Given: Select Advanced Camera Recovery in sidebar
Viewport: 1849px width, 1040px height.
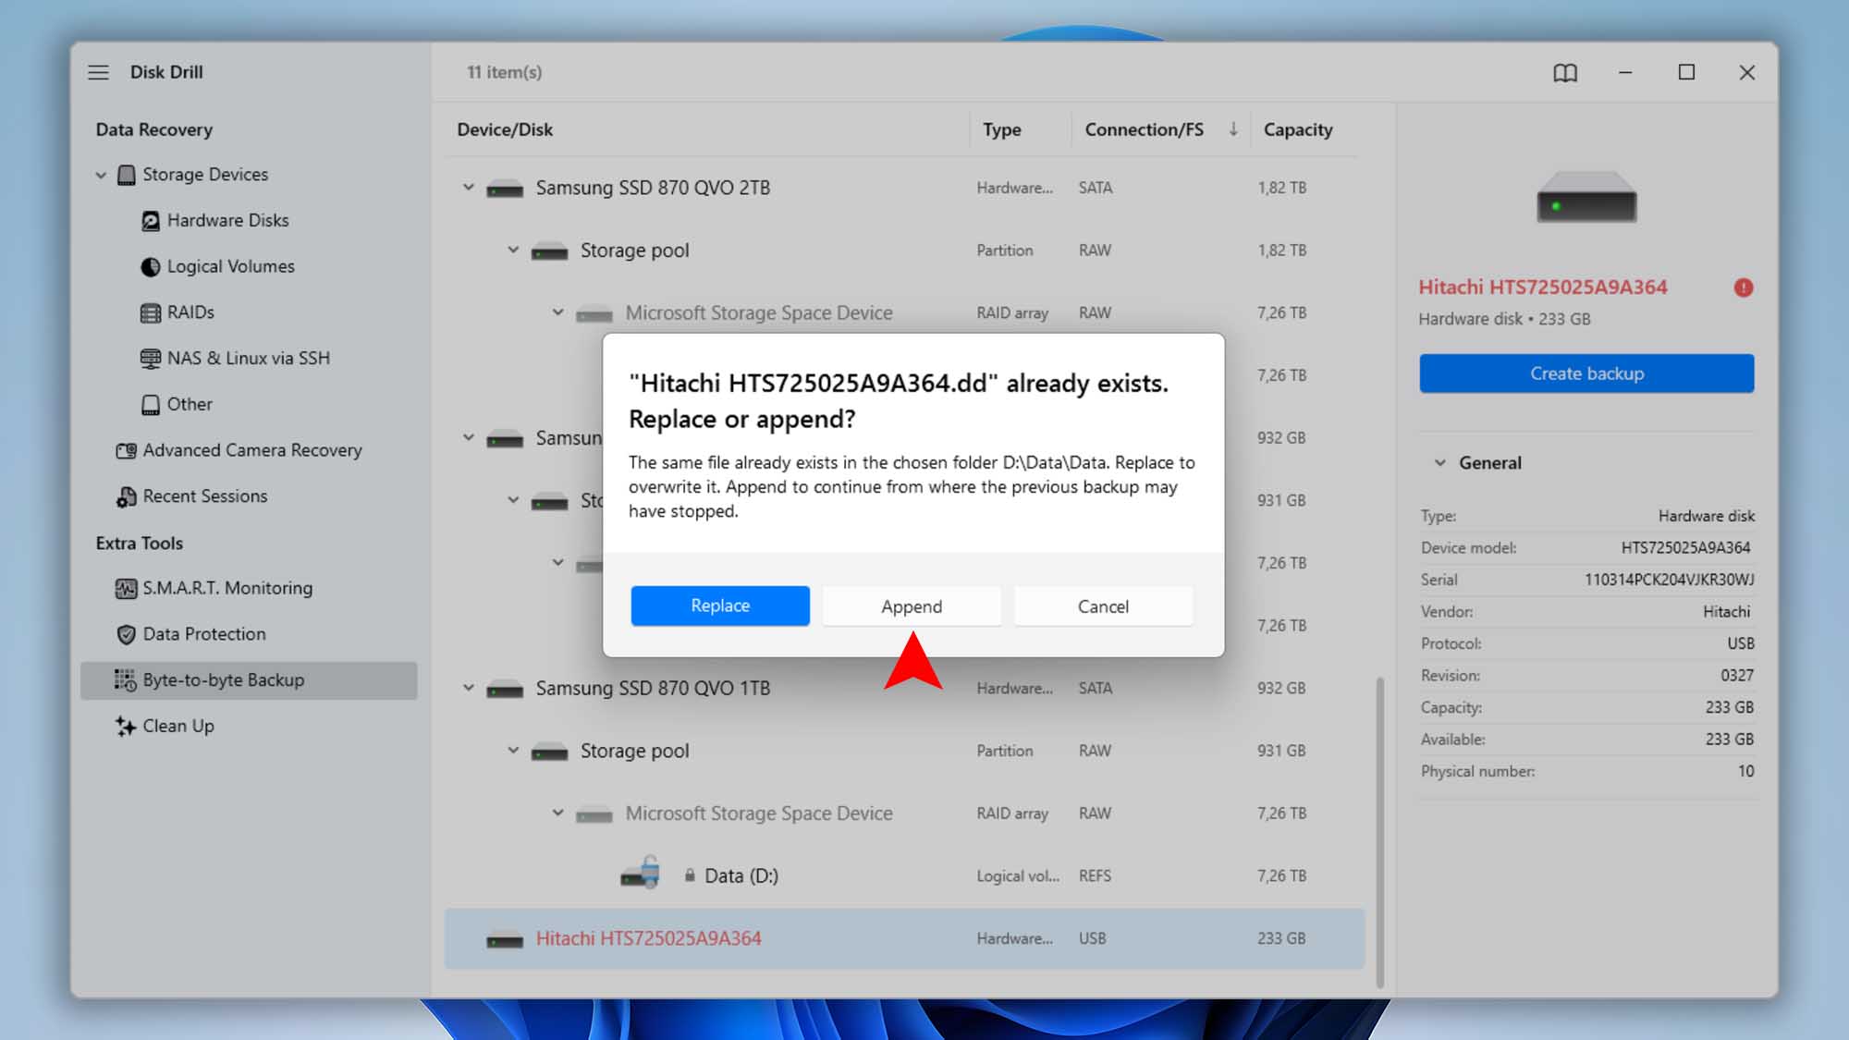Looking at the screenshot, I should tap(252, 450).
